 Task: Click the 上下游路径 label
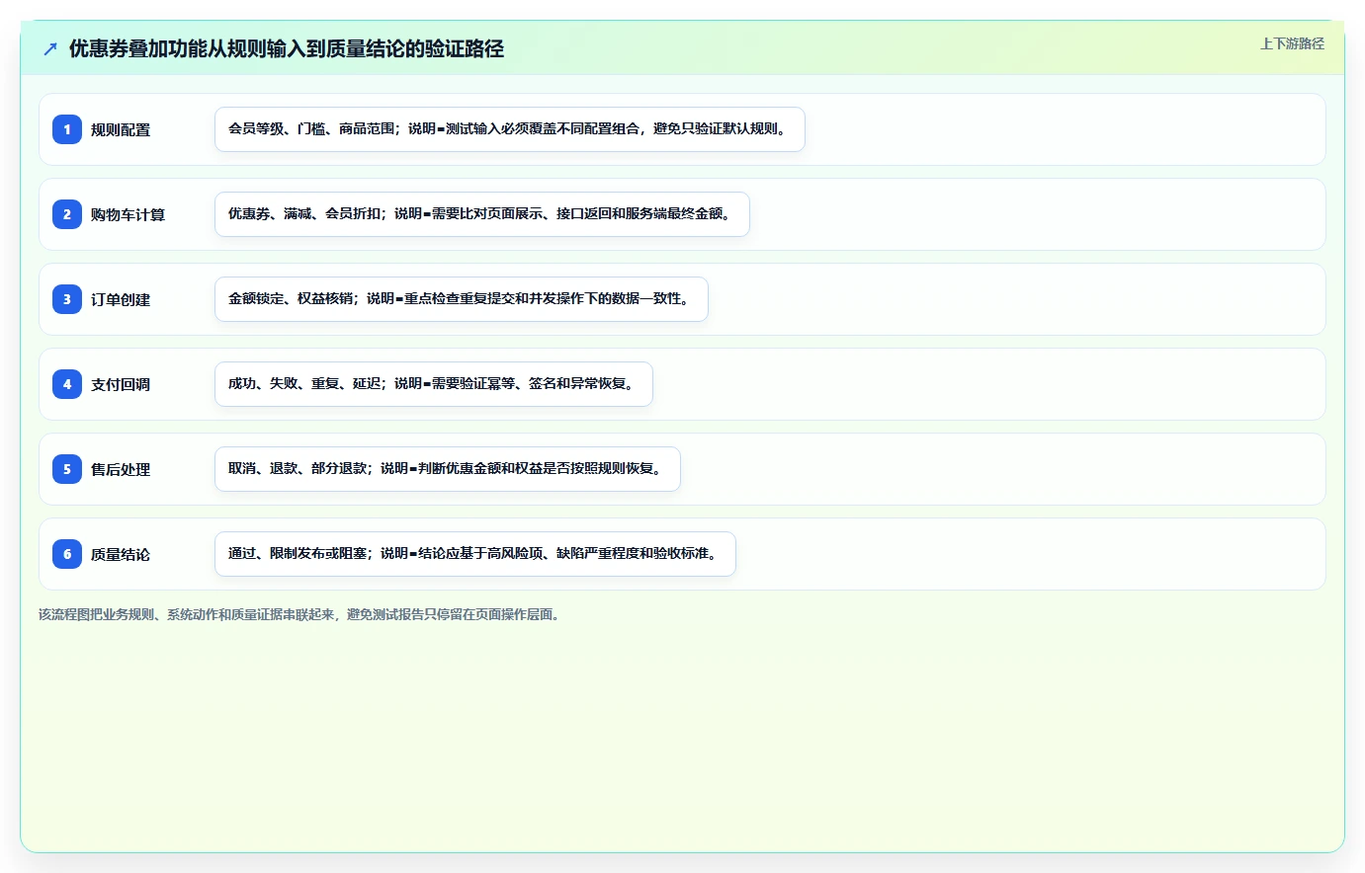1292,43
